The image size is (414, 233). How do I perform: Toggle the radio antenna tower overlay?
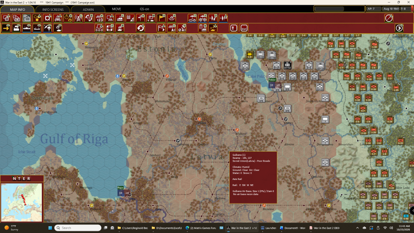[79, 18]
